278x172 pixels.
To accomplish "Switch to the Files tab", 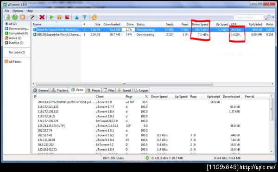I will [x=109, y=90].
